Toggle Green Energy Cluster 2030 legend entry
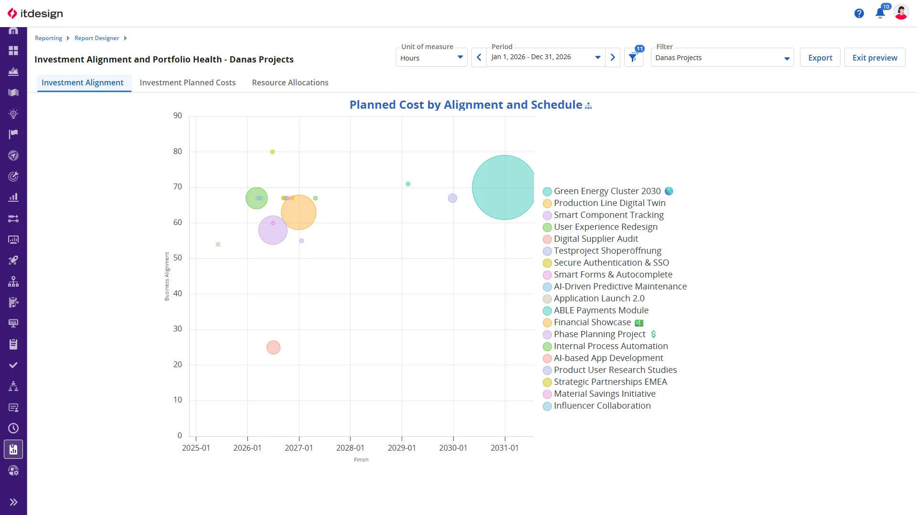This screenshot has width=917, height=515. pos(608,191)
